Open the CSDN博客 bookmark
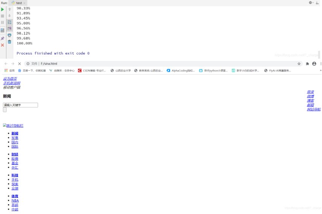Image resolution: width=322 pixels, height=214 pixels. click(x=92, y=71)
